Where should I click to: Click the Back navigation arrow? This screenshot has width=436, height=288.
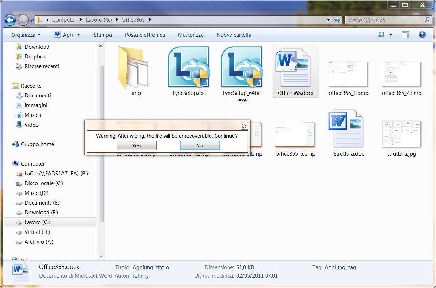tap(10, 20)
